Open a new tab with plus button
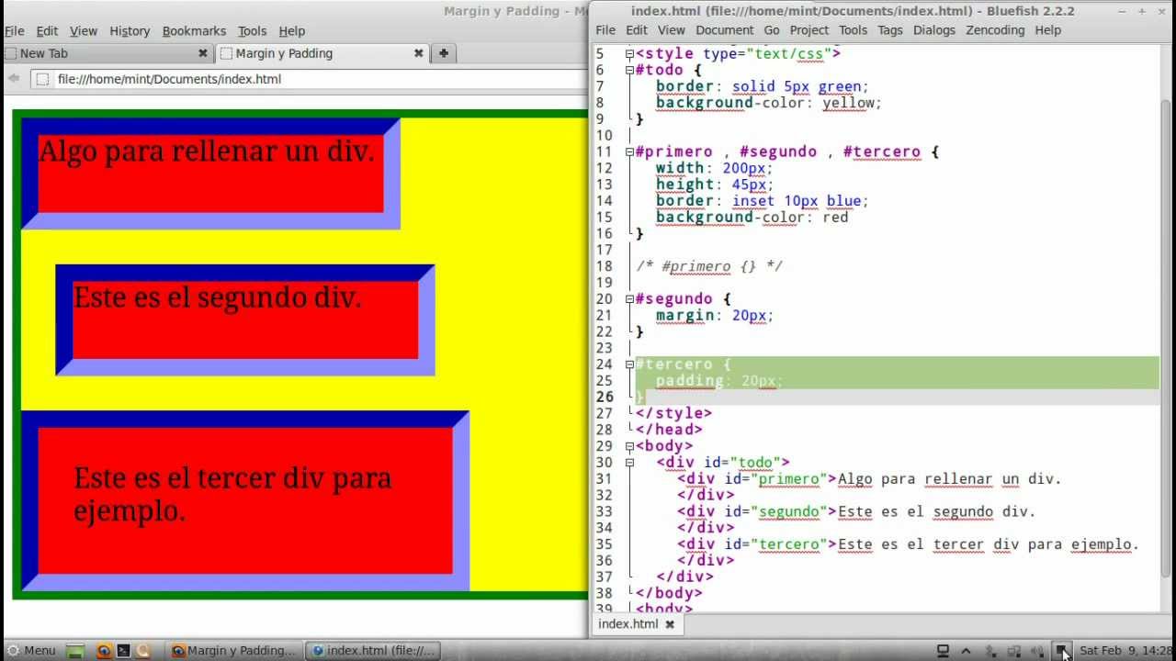 point(443,53)
